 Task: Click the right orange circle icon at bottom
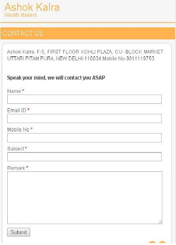click(162, 243)
